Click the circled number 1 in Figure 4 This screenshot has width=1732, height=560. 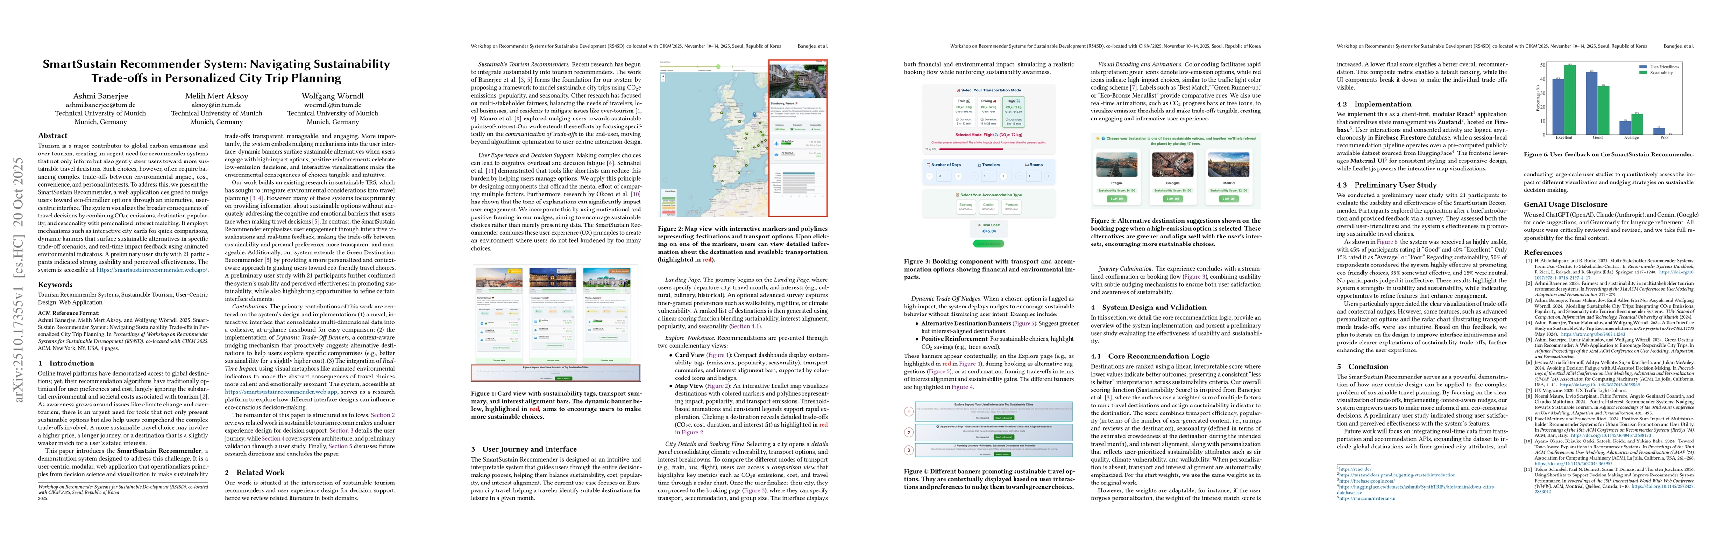(909, 412)
